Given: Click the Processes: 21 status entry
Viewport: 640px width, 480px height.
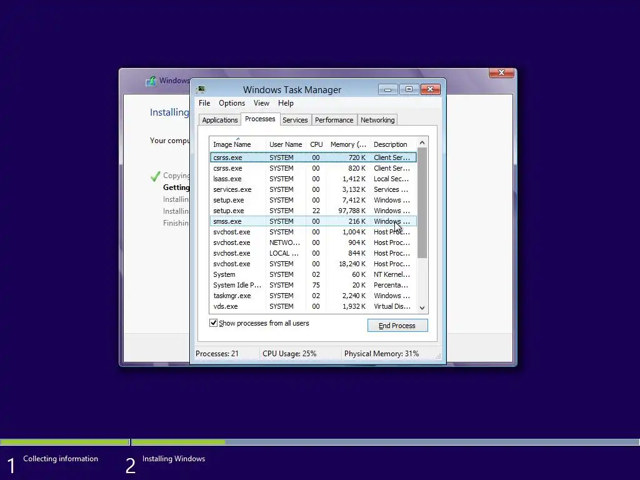Looking at the screenshot, I should coord(217,354).
